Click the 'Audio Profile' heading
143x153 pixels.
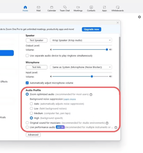[x=33, y=90]
